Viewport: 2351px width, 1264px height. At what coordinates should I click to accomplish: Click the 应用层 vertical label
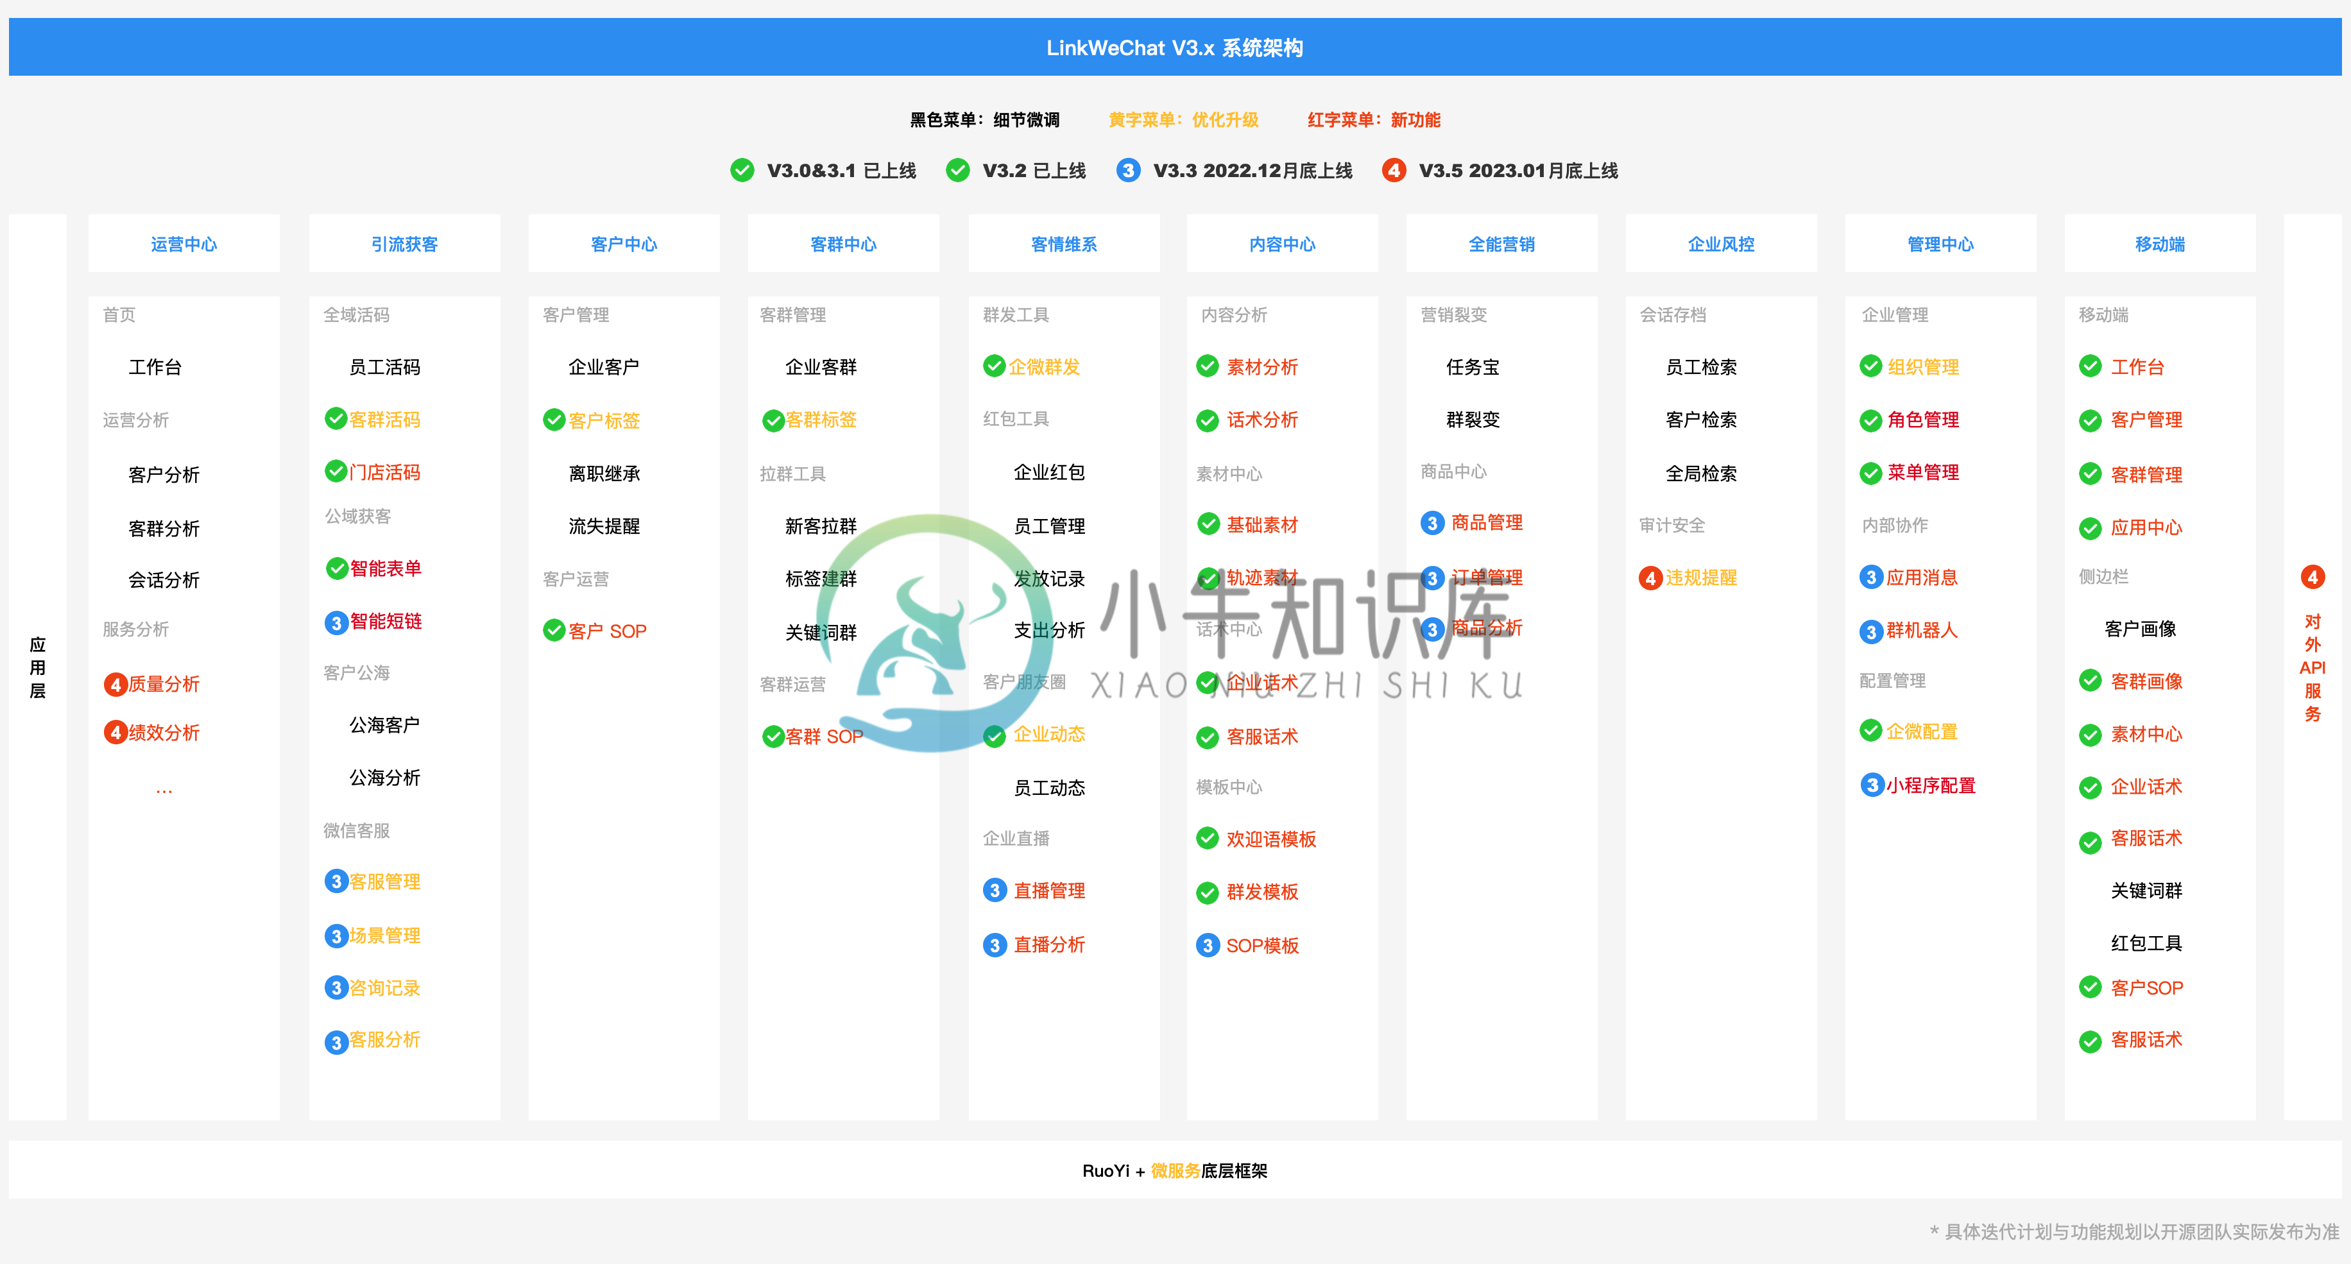37,667
